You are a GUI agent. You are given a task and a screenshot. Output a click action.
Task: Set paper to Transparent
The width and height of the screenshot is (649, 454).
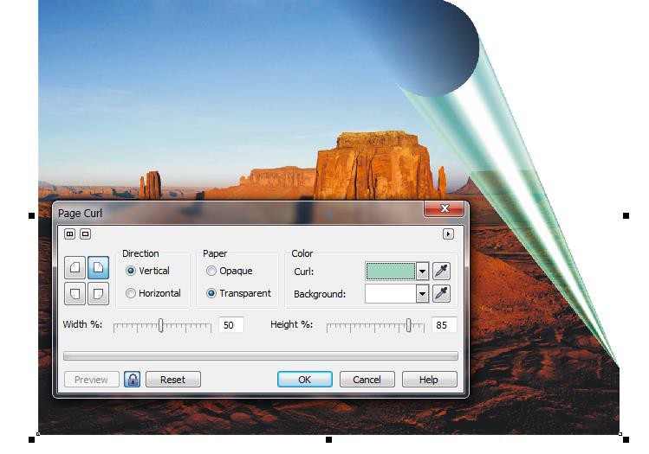pyautogui.click(x=238, y=293)
